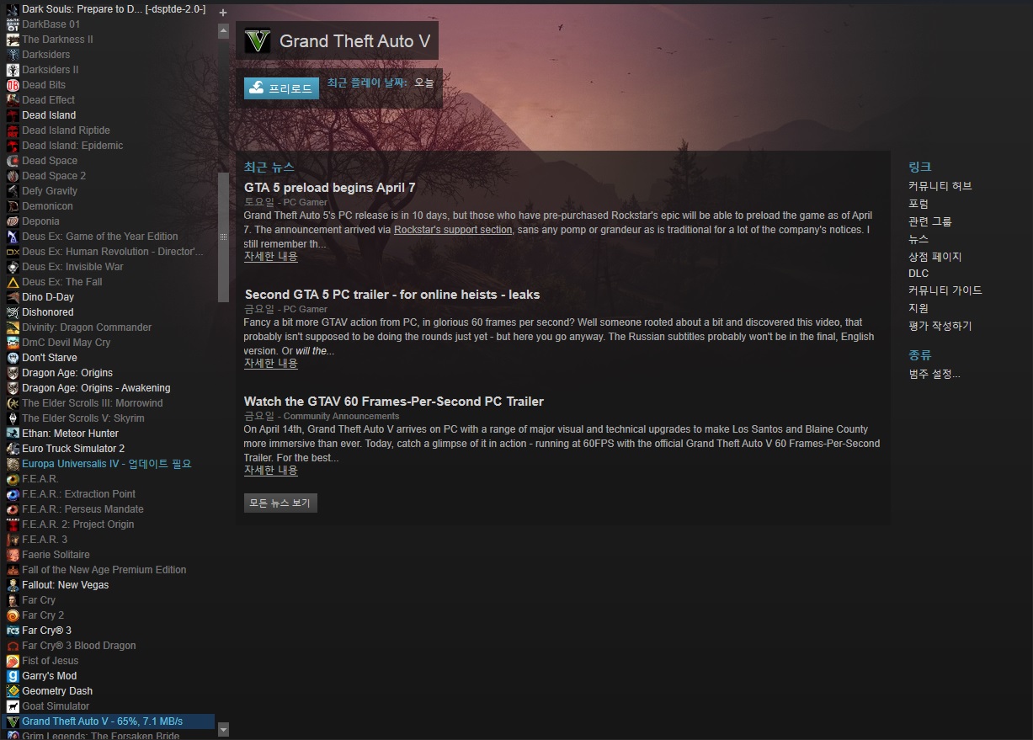Screen dimensions: 1033x740
Task: Click the Far Cry 3 icon
Action: (x=13, y=631)
